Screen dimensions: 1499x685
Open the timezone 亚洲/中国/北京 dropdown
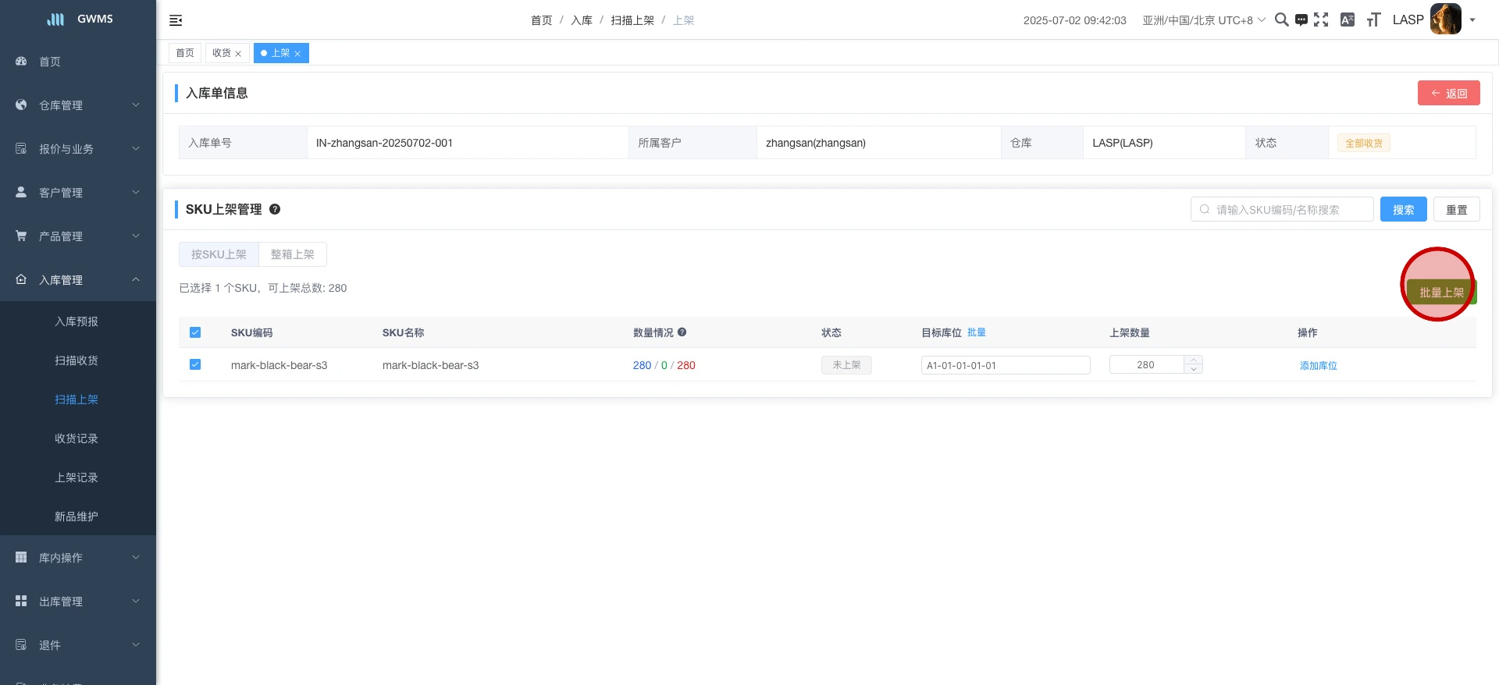tap(1203, 20)
